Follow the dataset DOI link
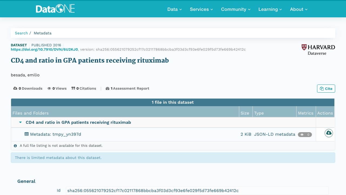 (x=44, y=49)
